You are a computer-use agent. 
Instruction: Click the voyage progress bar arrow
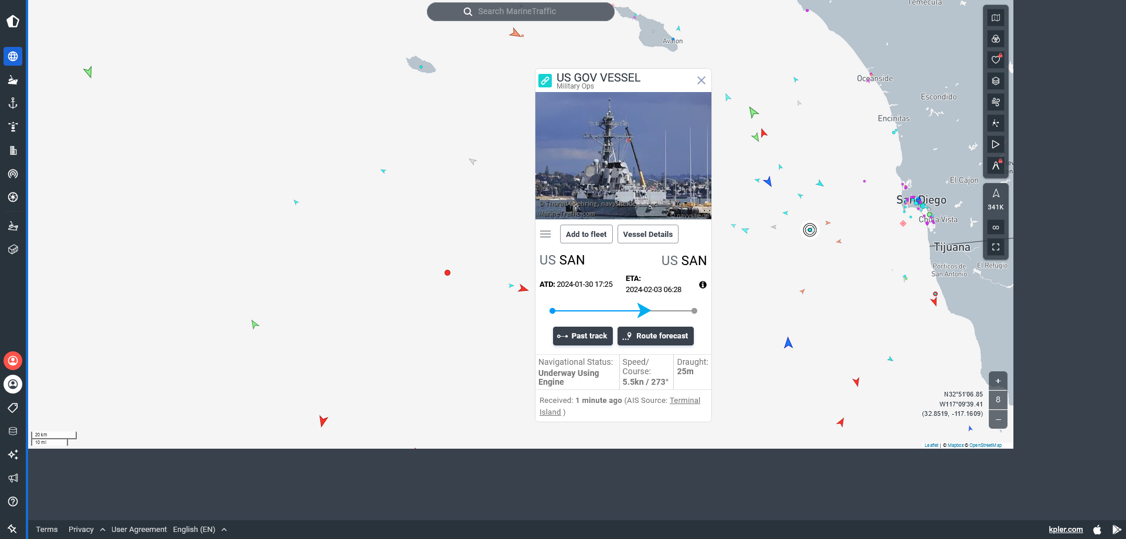point(644,310)
